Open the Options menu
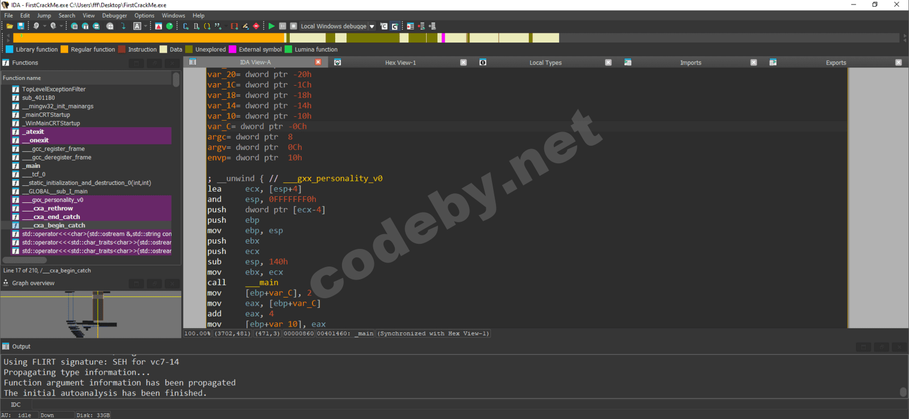Viewport: 909px width, 419px height. click(144, 15)
